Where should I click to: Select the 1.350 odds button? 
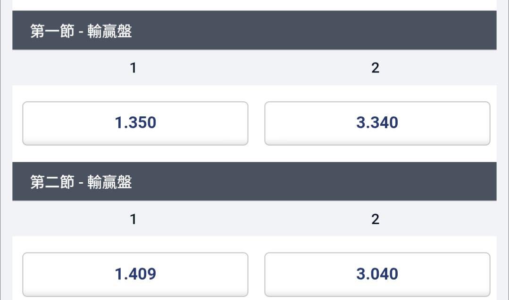point(135,123)
